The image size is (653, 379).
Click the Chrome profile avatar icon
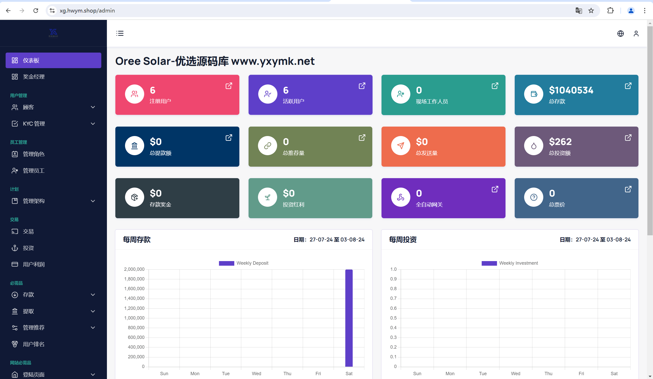pos(631,11)
